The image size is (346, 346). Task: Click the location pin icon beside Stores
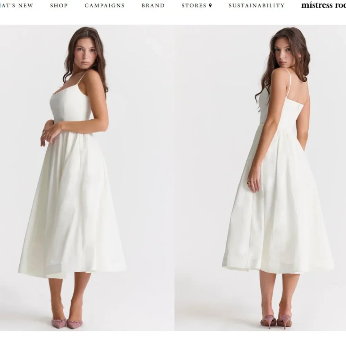[x=210, y=5]
